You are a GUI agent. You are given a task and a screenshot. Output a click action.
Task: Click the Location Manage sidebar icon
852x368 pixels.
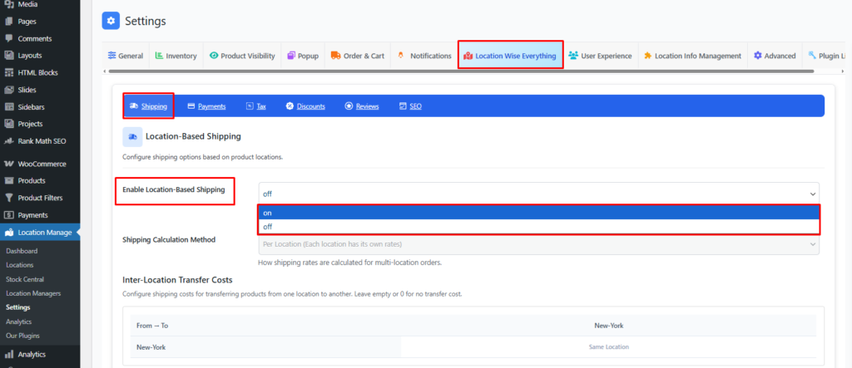(9, 233)
